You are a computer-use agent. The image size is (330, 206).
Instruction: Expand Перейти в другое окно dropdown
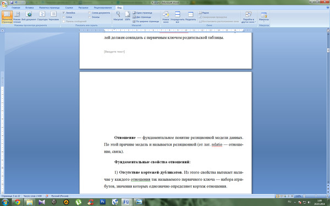(249, 17)
